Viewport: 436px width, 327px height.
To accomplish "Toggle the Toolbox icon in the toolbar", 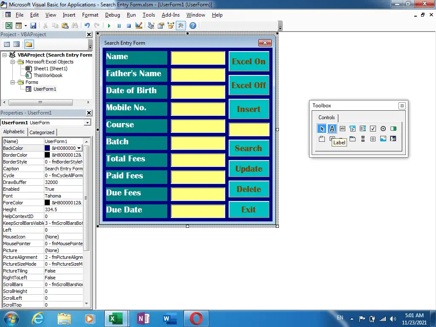I will (181, 26).
